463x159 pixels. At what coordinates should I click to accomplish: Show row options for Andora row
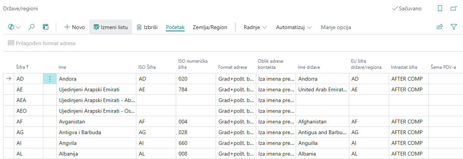[x=49, y=79]
